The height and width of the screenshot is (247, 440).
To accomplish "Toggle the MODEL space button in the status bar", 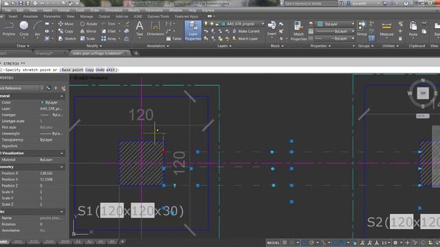I will point(273,242).
